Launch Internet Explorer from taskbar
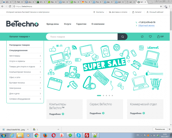This screenshot has height=138, width=172. click(x=12, y=135)
